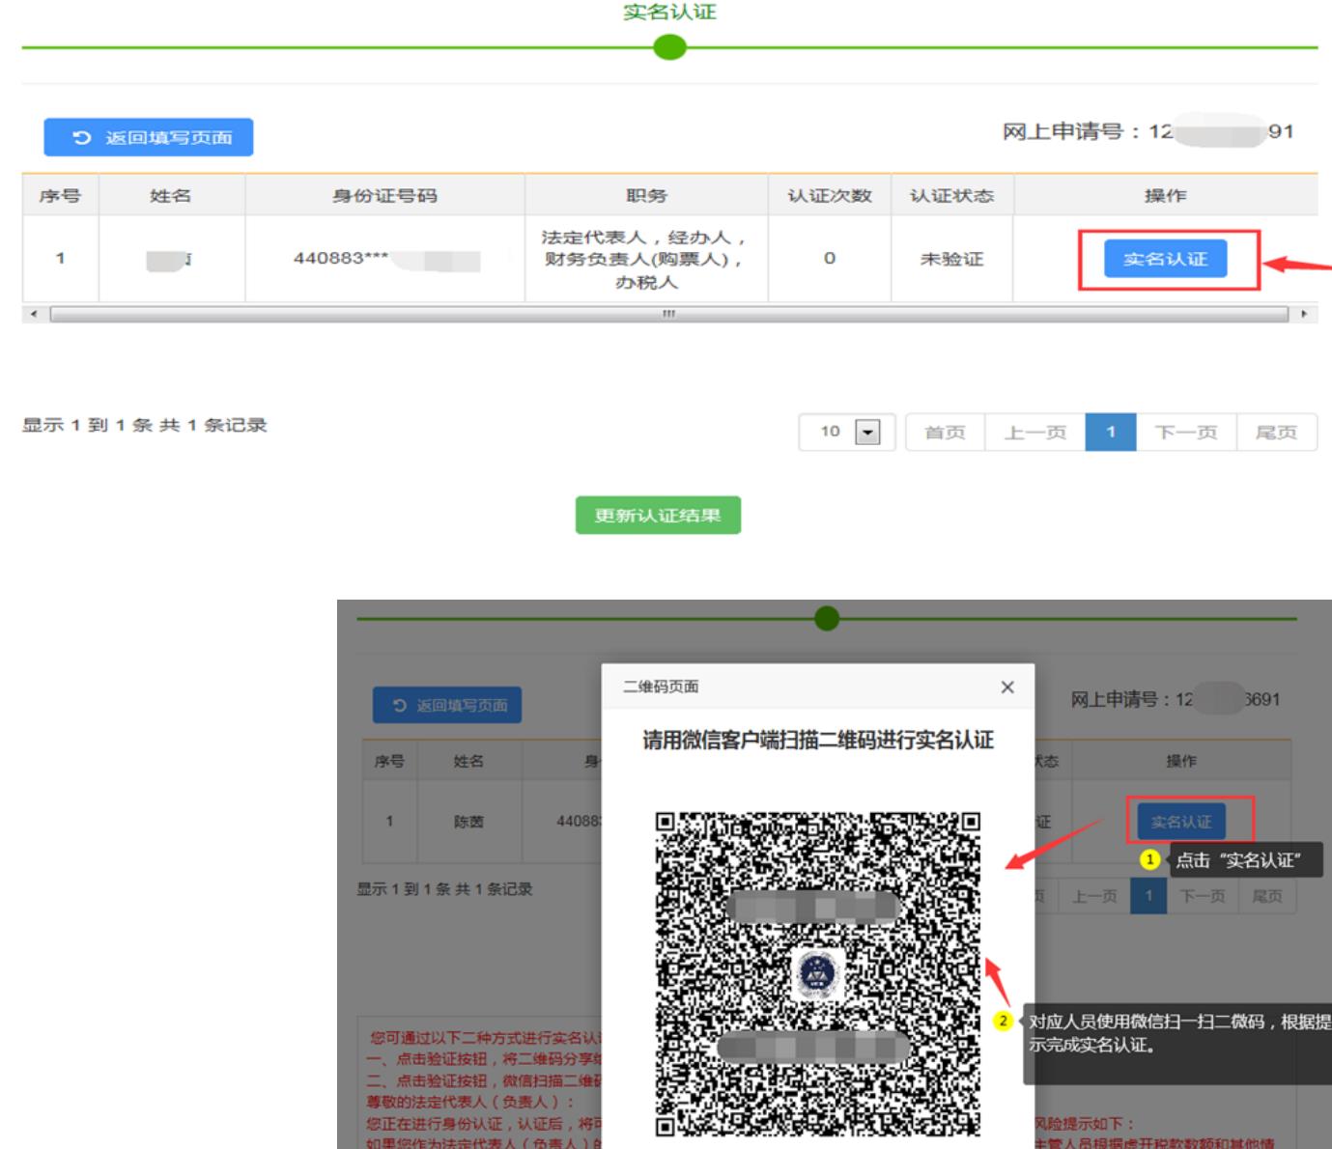Click the green step indicator dot at top
Image resolution: width=1332 pixels, height=1149 pixels.
click(x=669, y=46)
